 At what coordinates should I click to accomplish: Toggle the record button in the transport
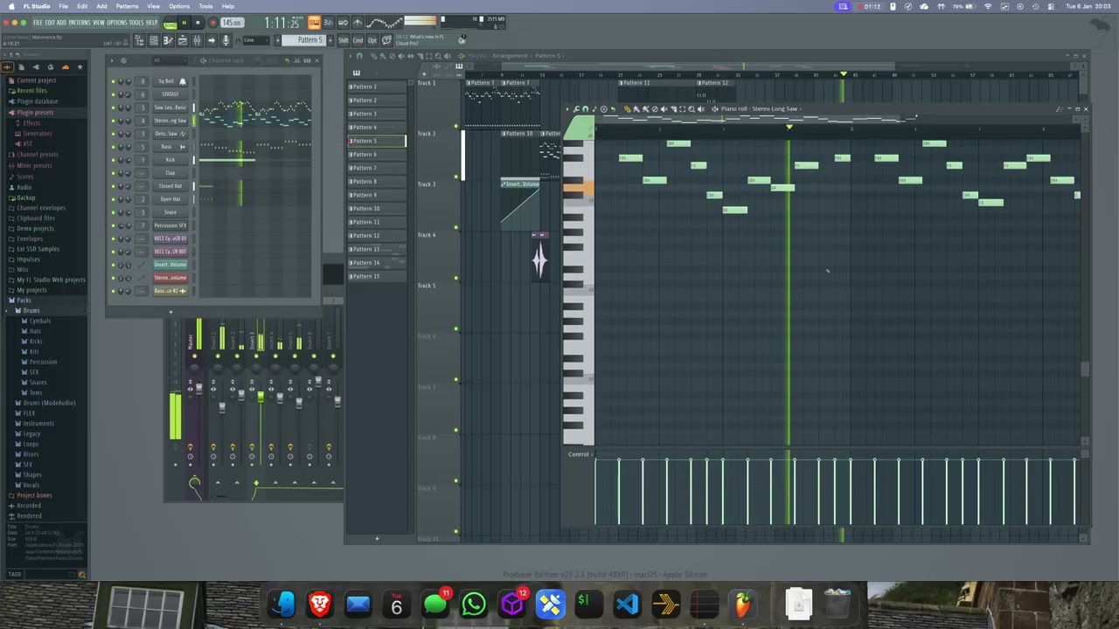pos(212,23)
